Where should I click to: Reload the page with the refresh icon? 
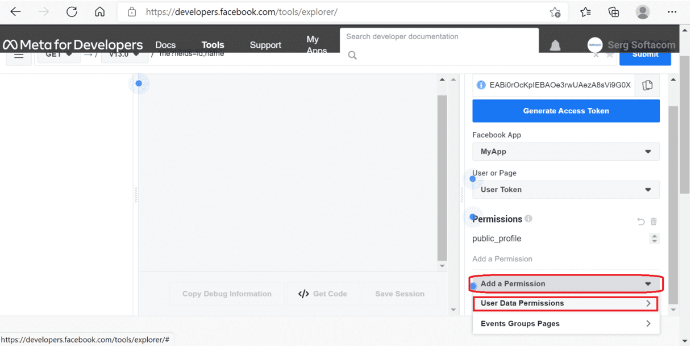[x=72, y=11]
